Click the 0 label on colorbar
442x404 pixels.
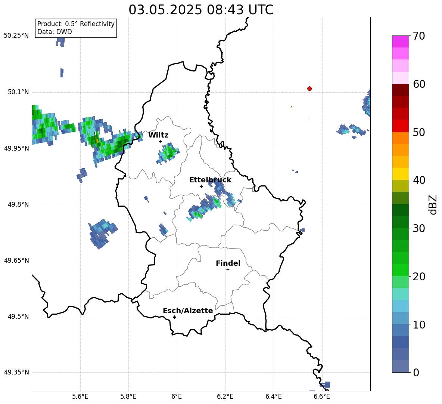click(x=416, y=372)
